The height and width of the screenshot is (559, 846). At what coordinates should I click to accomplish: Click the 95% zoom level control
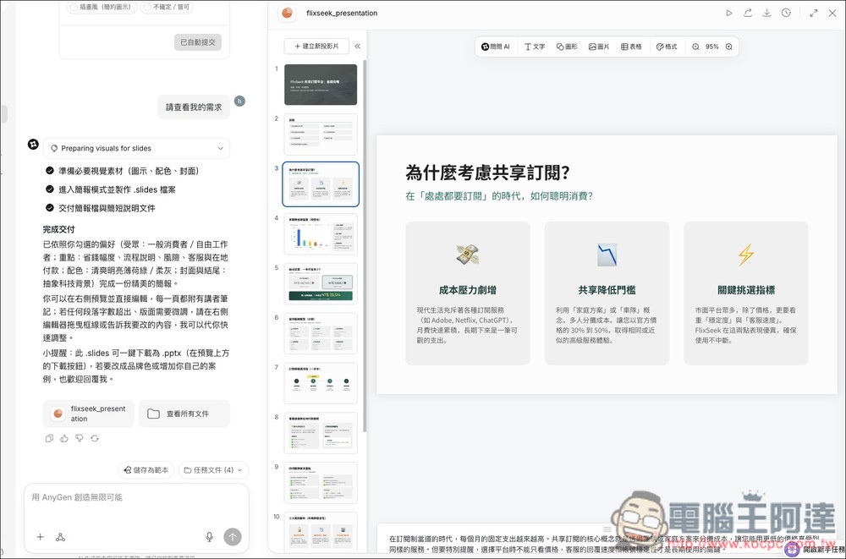coord(711,47)
